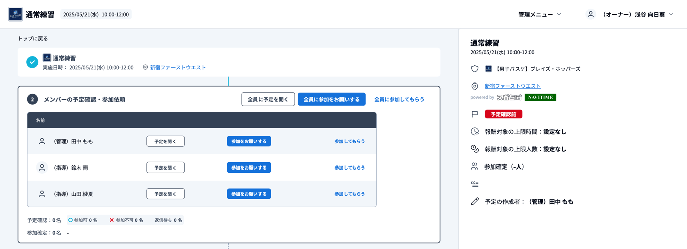Click the blue completed-step checkmark icon

click(32, 62)
